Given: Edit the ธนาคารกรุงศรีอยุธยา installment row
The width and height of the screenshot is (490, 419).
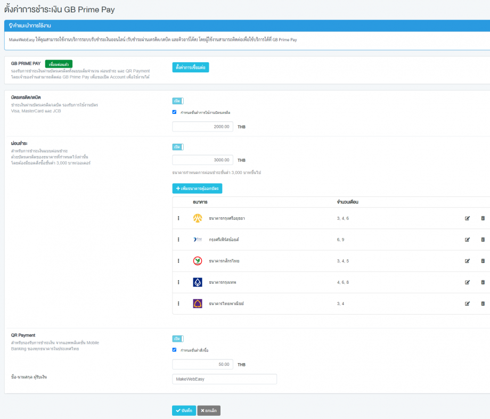Looking at the screenshot, I should pyautogui.click(x=467, y=218).
